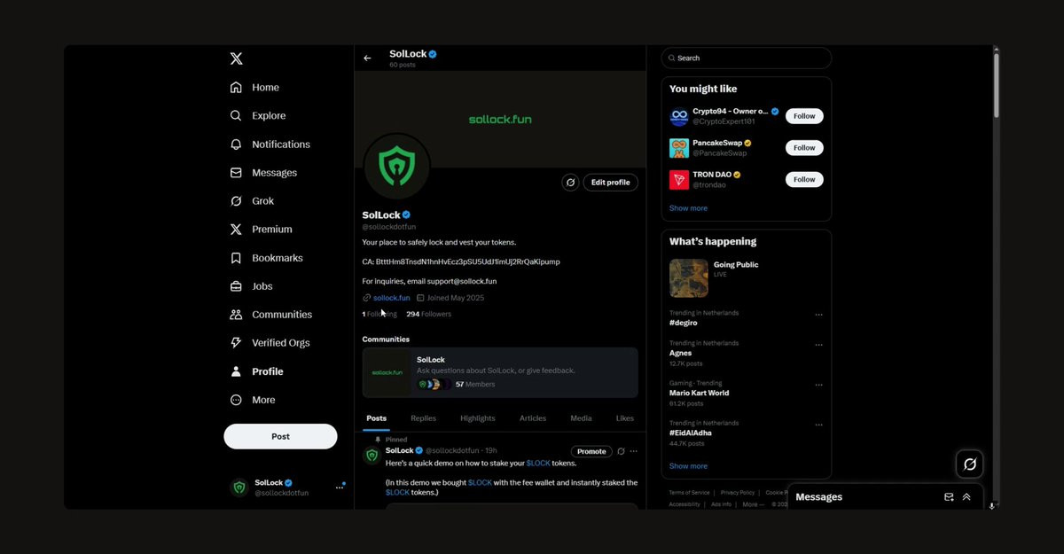Image resolution: width=1064 pixels, height=554 pixels.
Task: Click the Post button
Action: tap(280, 436)
